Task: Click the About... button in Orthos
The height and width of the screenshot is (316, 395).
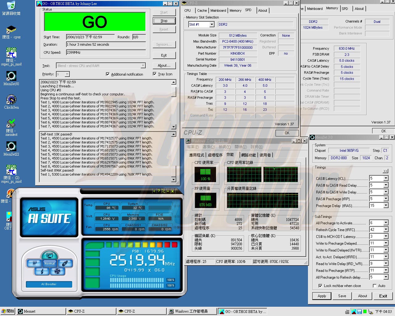Action: coord(164,65)
